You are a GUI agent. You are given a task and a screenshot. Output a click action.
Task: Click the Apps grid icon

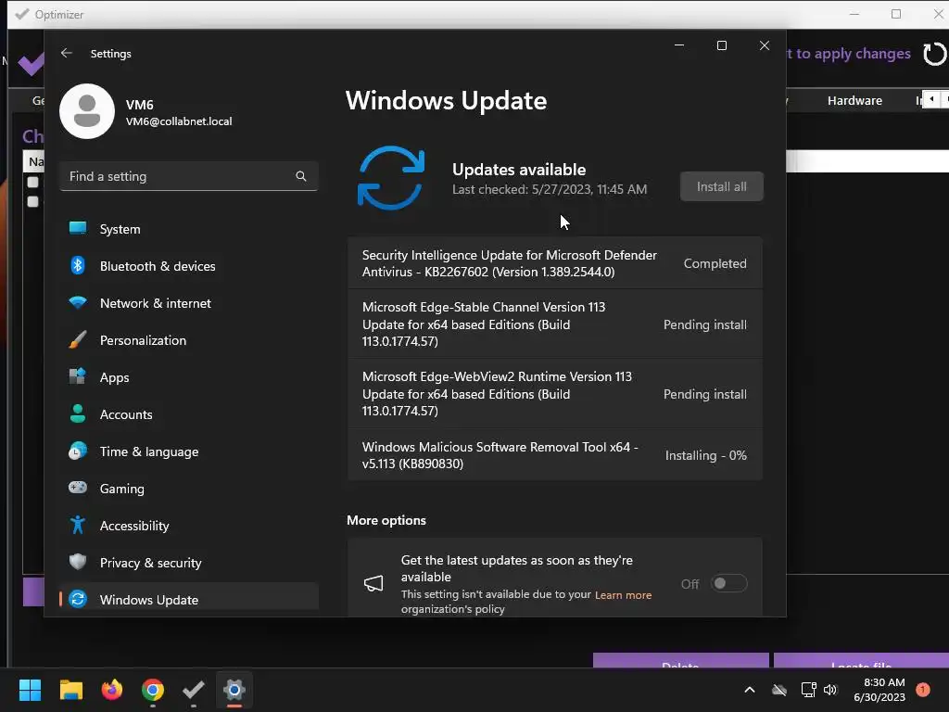tap(78, 376)
